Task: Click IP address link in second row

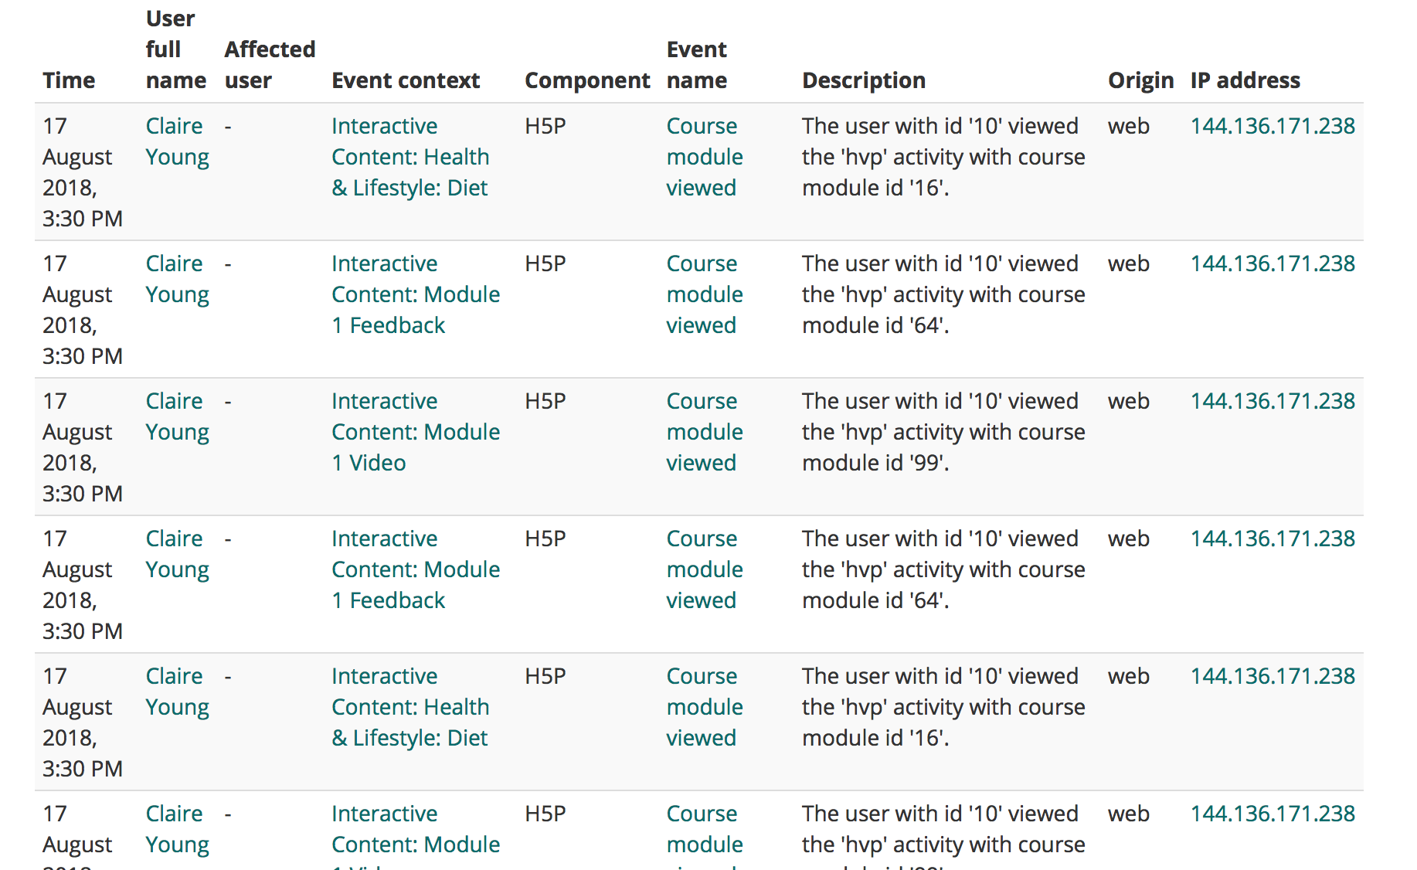Action: pyautogui.click(x=1272, y=263)
